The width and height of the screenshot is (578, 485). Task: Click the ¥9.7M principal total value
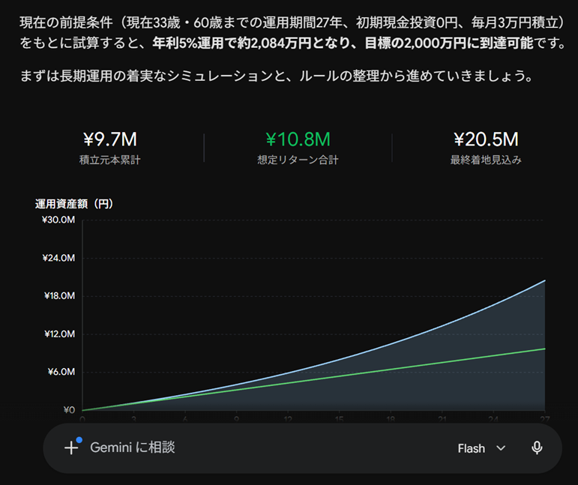coord(110,139)
